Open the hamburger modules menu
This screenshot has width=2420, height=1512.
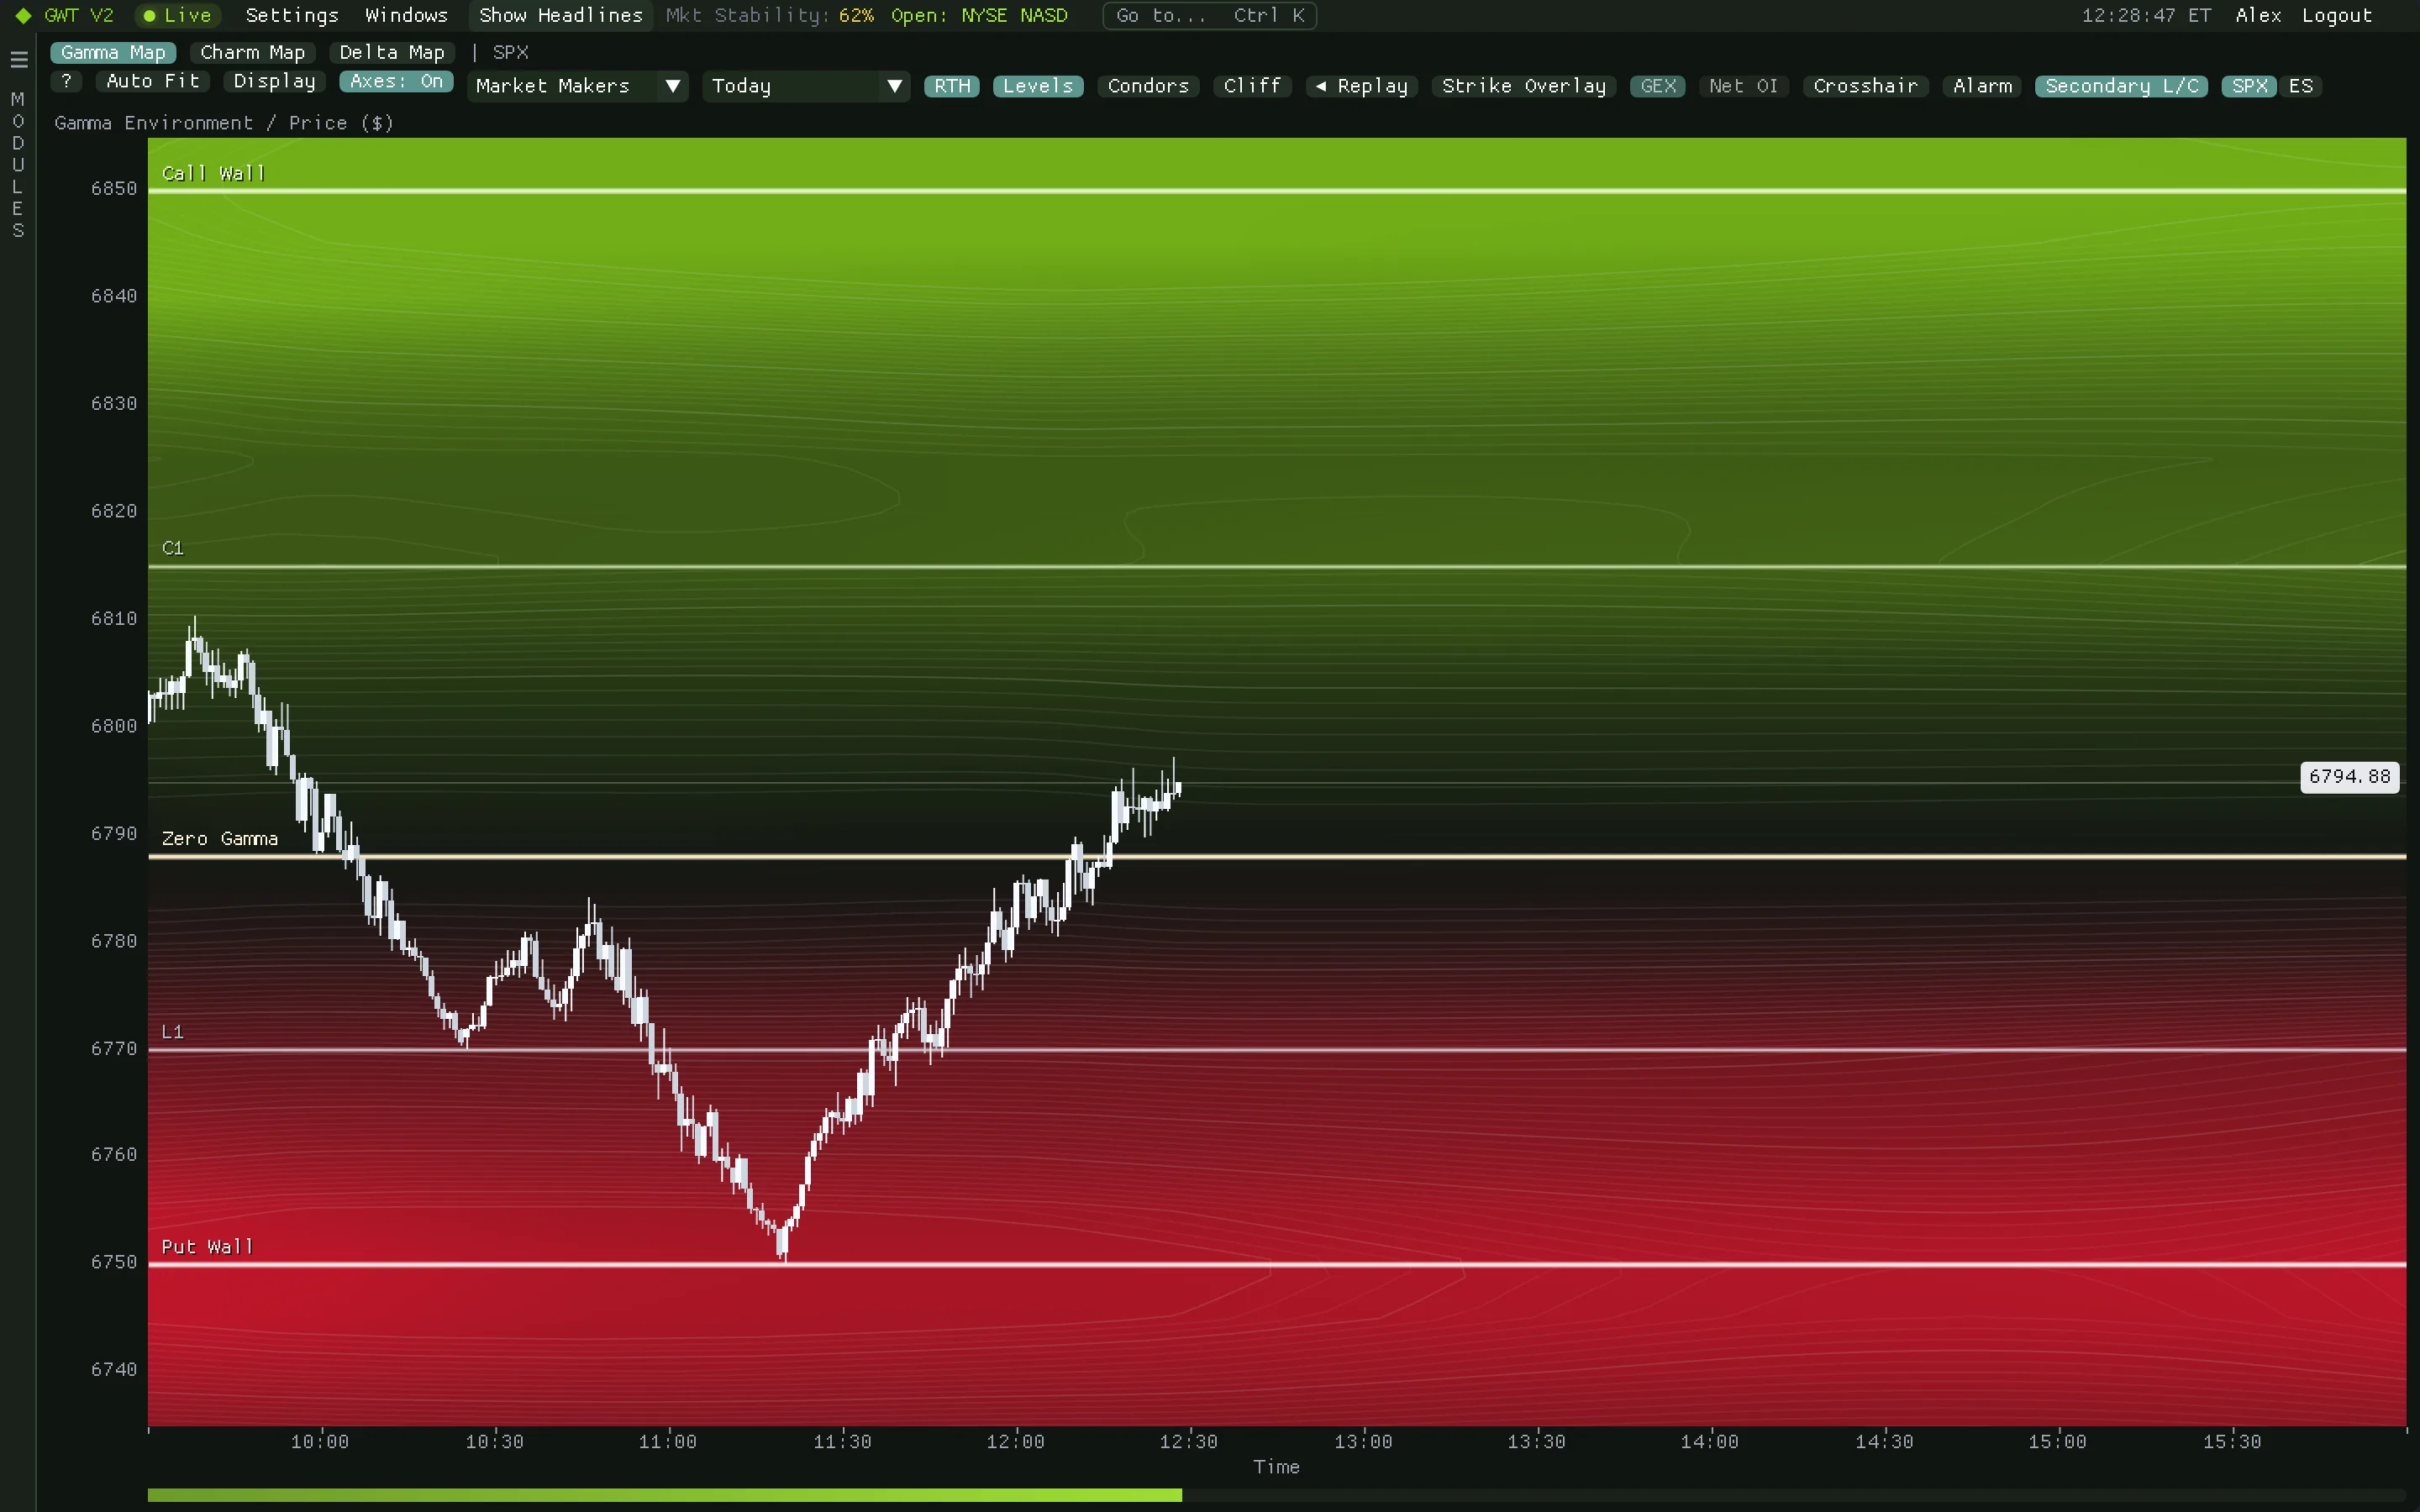coord(18,60)
